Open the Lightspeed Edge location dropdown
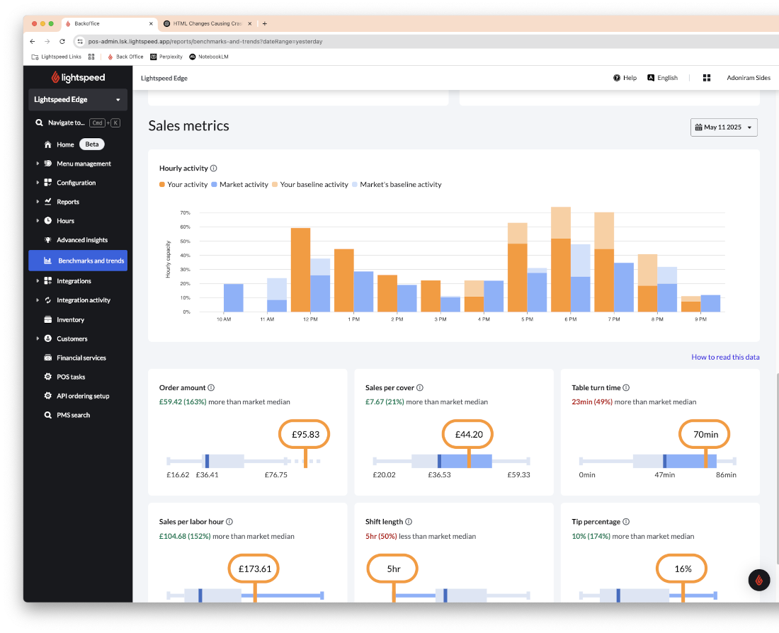The width and height of the screenshot is (779, 633). click(x=77, y=99)
